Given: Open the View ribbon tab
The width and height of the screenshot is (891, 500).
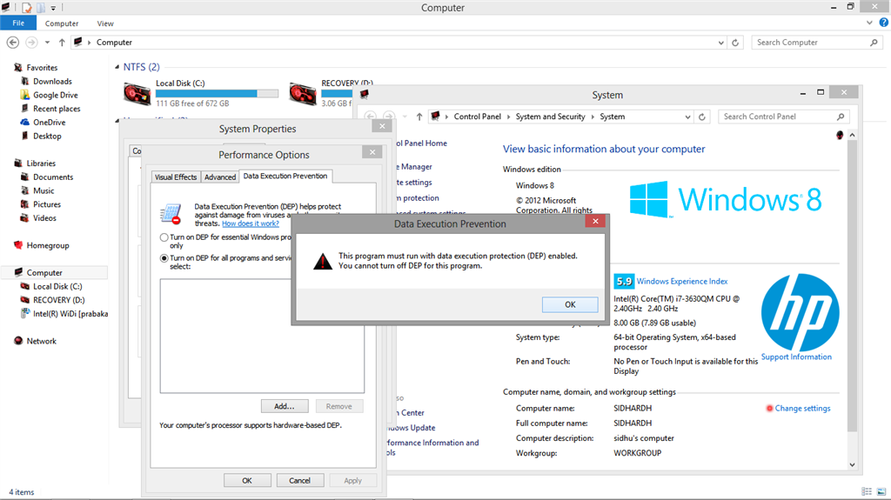Looking at the screenshot, I should (x=105, y=23).
